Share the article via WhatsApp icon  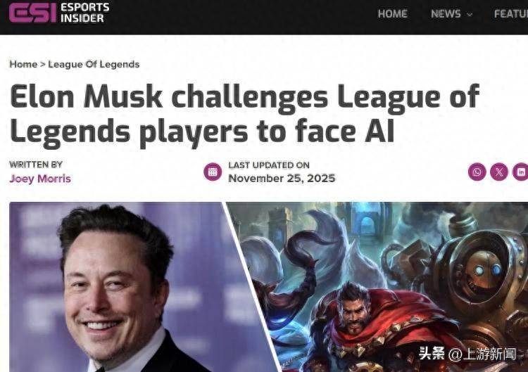(x=477, y=172)
